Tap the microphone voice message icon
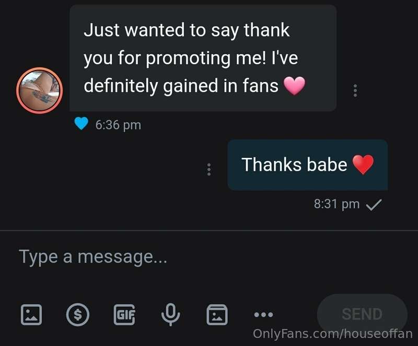 pyautogui.click(x=171, y=315)
